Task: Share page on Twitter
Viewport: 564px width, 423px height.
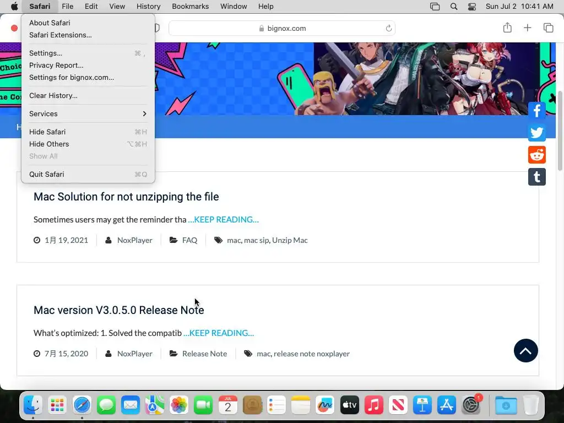Action: 536,133
